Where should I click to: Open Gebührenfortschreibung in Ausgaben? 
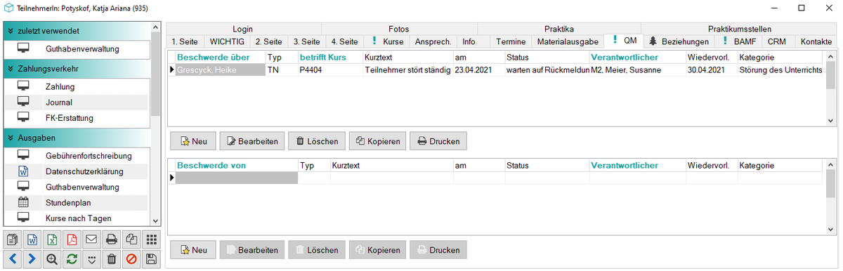click(77, 155)
